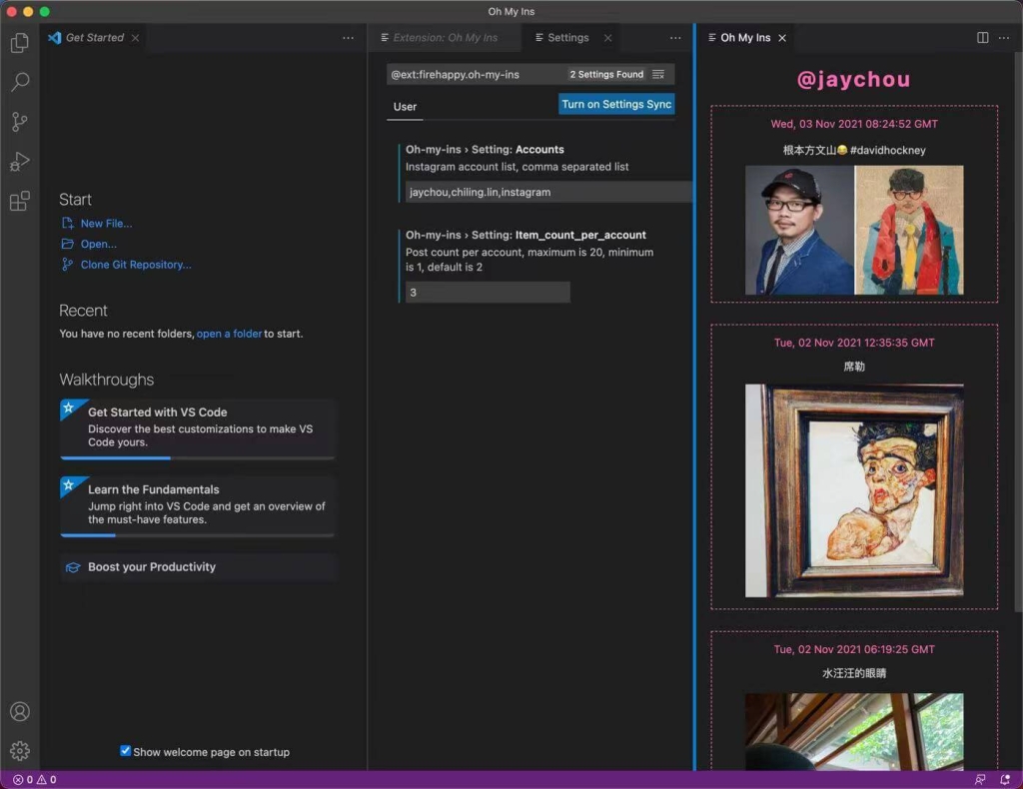
Task: Uncheck Show welcome page on startup
Action: coord(125,751)
